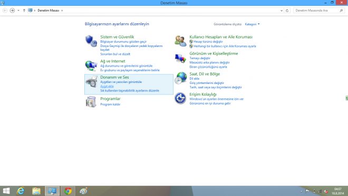The width and height of the screenshot is (348, 196).
Task: Open Ev grubunu ve paylaşım seçeneklerini belirle
Action: click(x=130, y=70)
